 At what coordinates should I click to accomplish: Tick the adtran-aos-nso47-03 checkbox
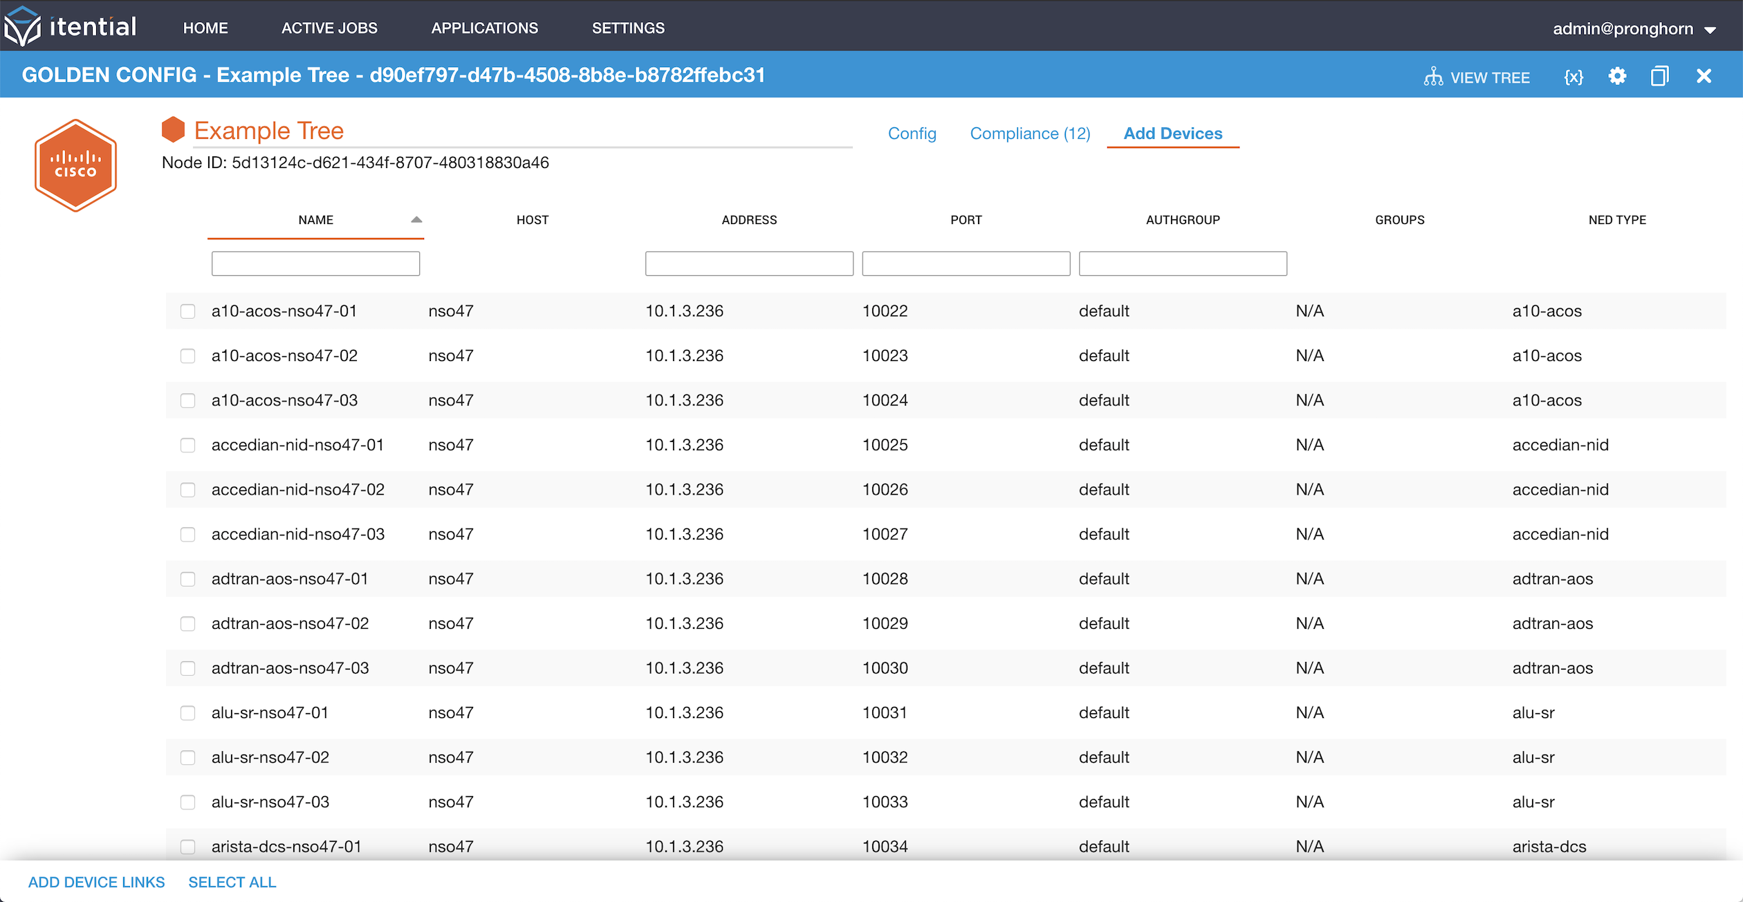pos(187,668)
